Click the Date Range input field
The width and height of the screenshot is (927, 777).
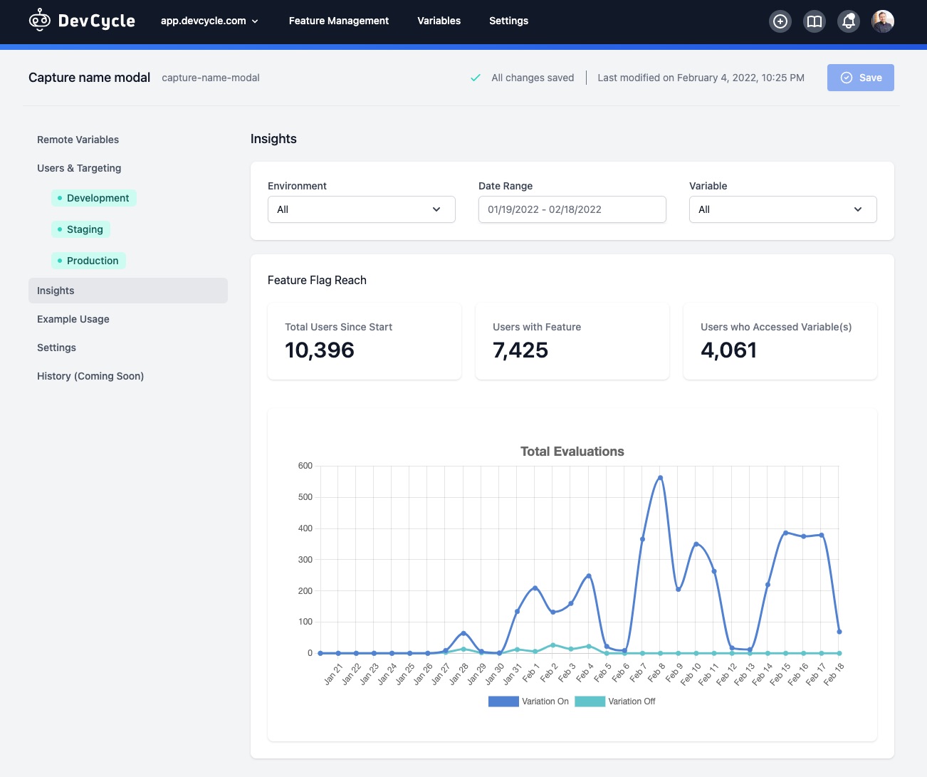tap(572, 209)
